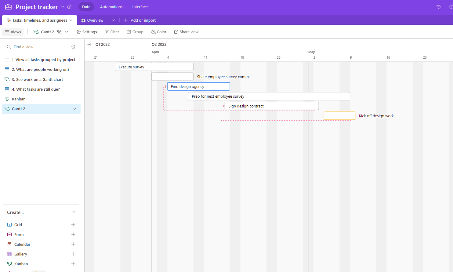Add a new Form view with its plus icon

[73, 234]
